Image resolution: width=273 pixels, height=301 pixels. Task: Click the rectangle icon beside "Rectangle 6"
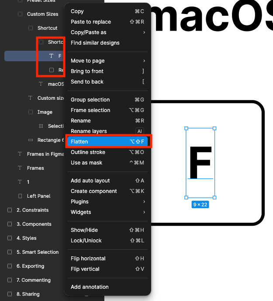point(30,140)
